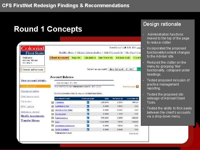Click the info icon beside Conservative
This screenshot has width=200, height=150.
[52, 114]
